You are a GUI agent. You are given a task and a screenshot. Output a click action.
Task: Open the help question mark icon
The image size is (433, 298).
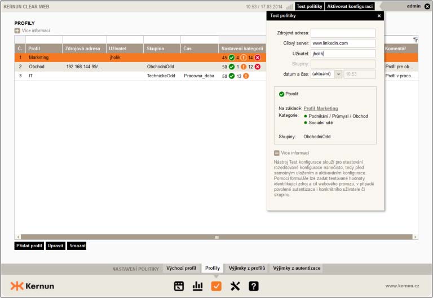click(254, 286)
